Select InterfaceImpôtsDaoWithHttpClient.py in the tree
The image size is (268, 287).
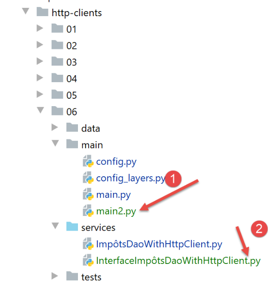(x=179, y=261)
